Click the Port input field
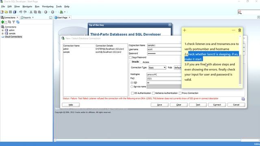Image resolution: width=260 pixels, height=146 pixels. (164, 78)
